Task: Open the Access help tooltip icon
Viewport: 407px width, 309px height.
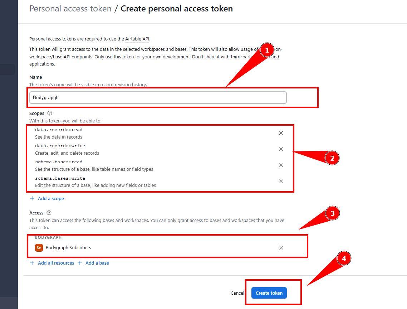Action: point(49,213)
